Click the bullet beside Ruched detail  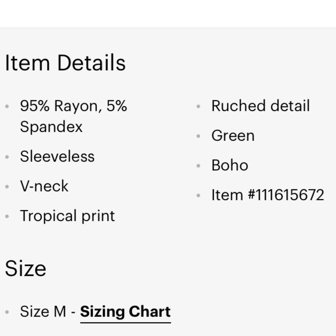(x=198, y=106)
